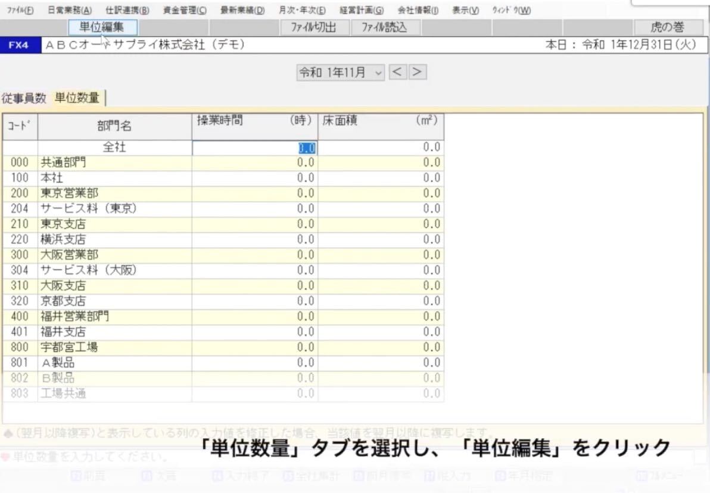Click company name ABCオートサプライ株式会社(デモ)
Image resolution: width=710 pixels, height=493 pixels.
point(145,45)
